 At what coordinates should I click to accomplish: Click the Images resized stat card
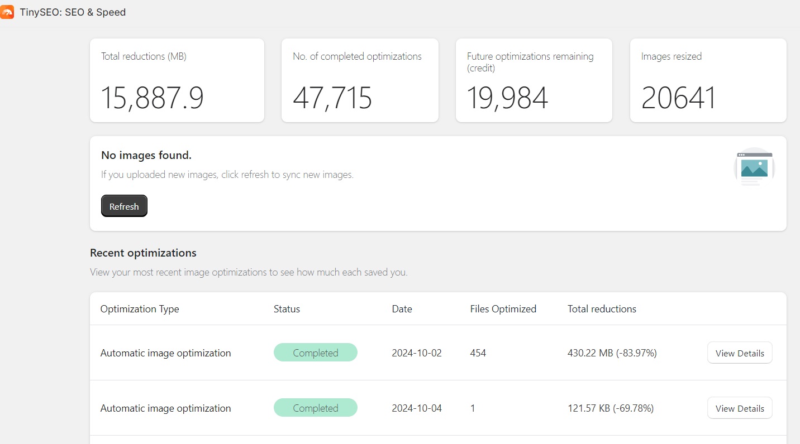tap(708, 80)
